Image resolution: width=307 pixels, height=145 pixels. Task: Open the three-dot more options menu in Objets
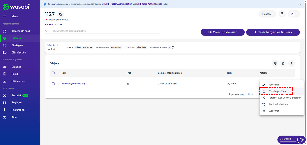(292, 63)
